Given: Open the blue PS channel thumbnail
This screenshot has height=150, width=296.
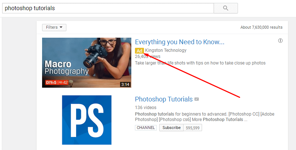Looking at the screenshot, I should [87, 120].
